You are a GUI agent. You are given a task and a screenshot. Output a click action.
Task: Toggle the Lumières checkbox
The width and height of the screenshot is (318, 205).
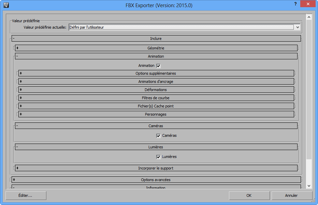[x=158, y=157]
